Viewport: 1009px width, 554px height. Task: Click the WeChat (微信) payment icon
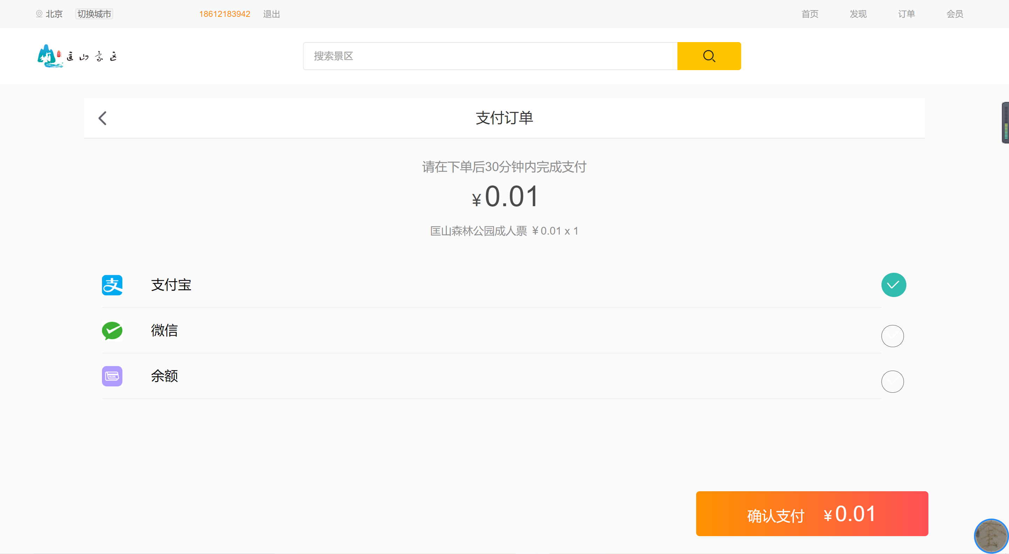[112, 331]
